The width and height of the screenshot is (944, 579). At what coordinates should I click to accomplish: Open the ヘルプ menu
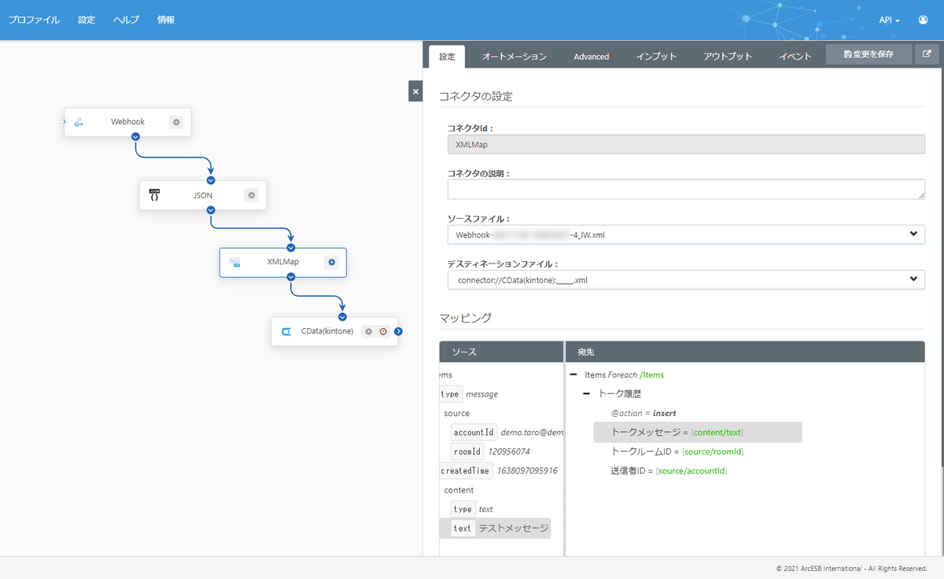(126, 20)
